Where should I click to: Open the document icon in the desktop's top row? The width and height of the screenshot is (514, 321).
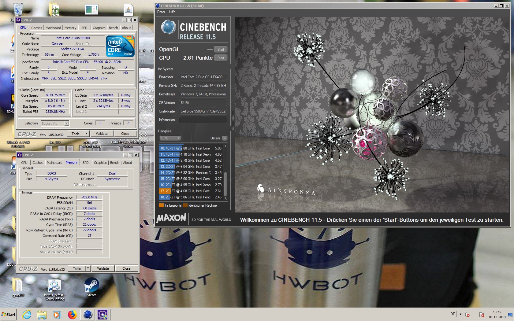pyautogui.click(x=91, y=9)
